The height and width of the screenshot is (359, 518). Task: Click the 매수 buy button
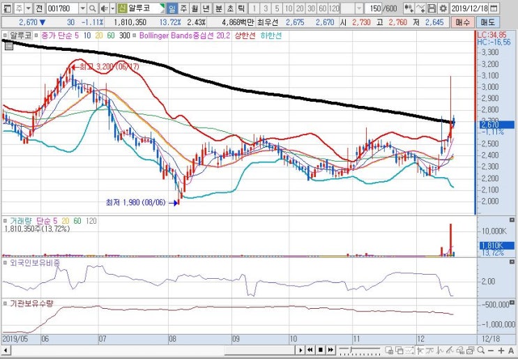click(462, 22)
